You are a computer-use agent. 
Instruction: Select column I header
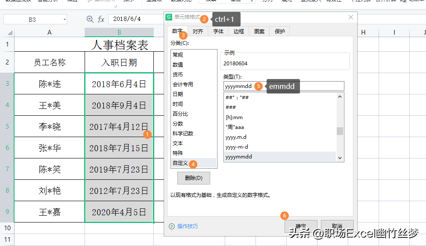pos(394,32)
